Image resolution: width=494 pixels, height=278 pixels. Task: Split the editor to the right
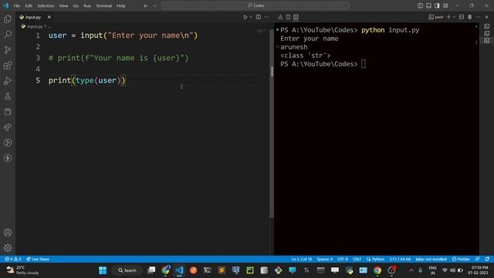(x=259, y=17)
